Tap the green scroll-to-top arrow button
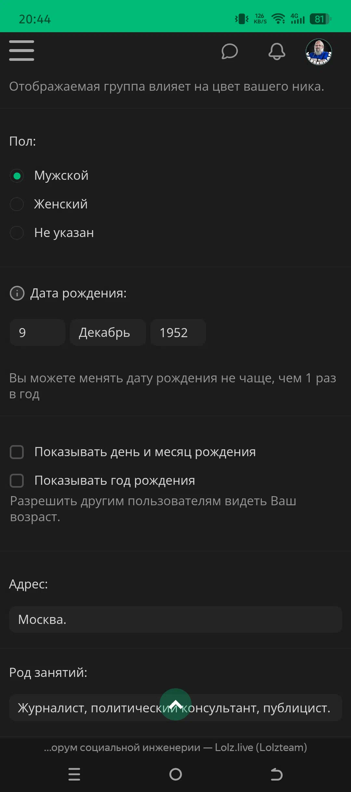The width and height of the screenshot is (351, 792). 175,704
